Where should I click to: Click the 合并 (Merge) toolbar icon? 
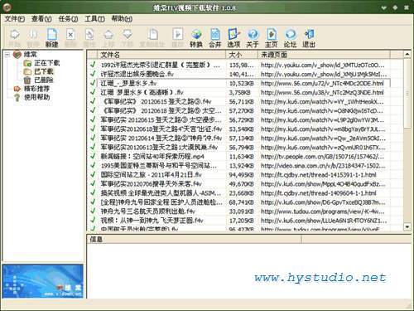pyautogui.click(x=214, y=37)
